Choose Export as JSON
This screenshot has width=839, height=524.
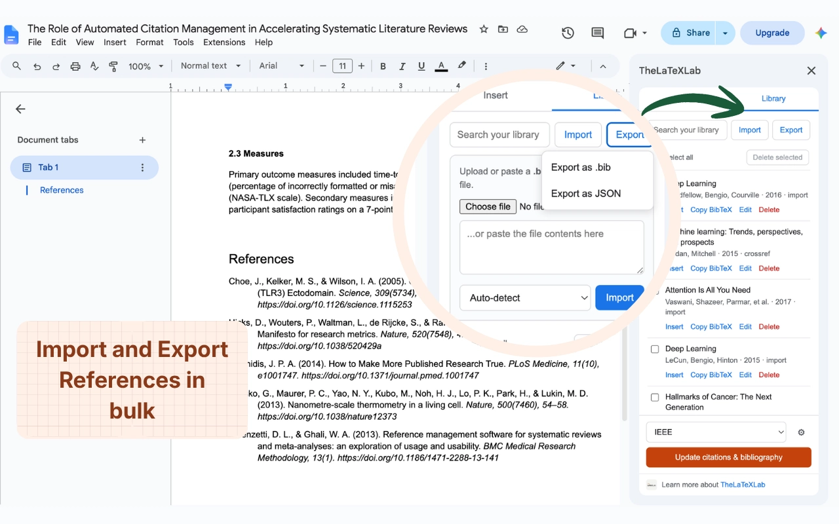586,194
